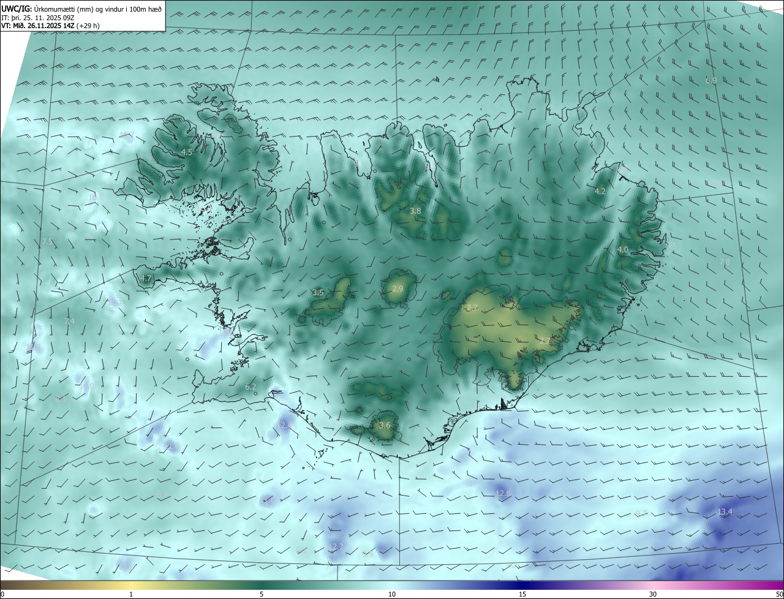The height and width of the screenshot is (599, 784).
Task: Click the 10 tick on the colour scale
Action: [x=392, y=594]
